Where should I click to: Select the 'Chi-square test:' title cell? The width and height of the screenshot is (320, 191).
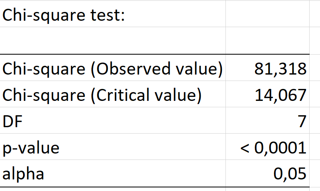pos(113,14)
